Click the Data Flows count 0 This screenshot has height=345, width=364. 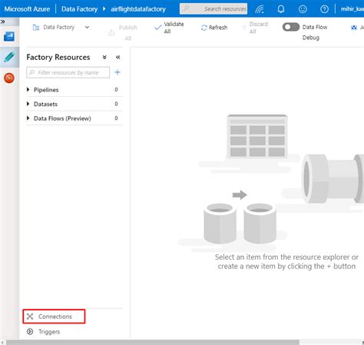[x=116, y=118]
